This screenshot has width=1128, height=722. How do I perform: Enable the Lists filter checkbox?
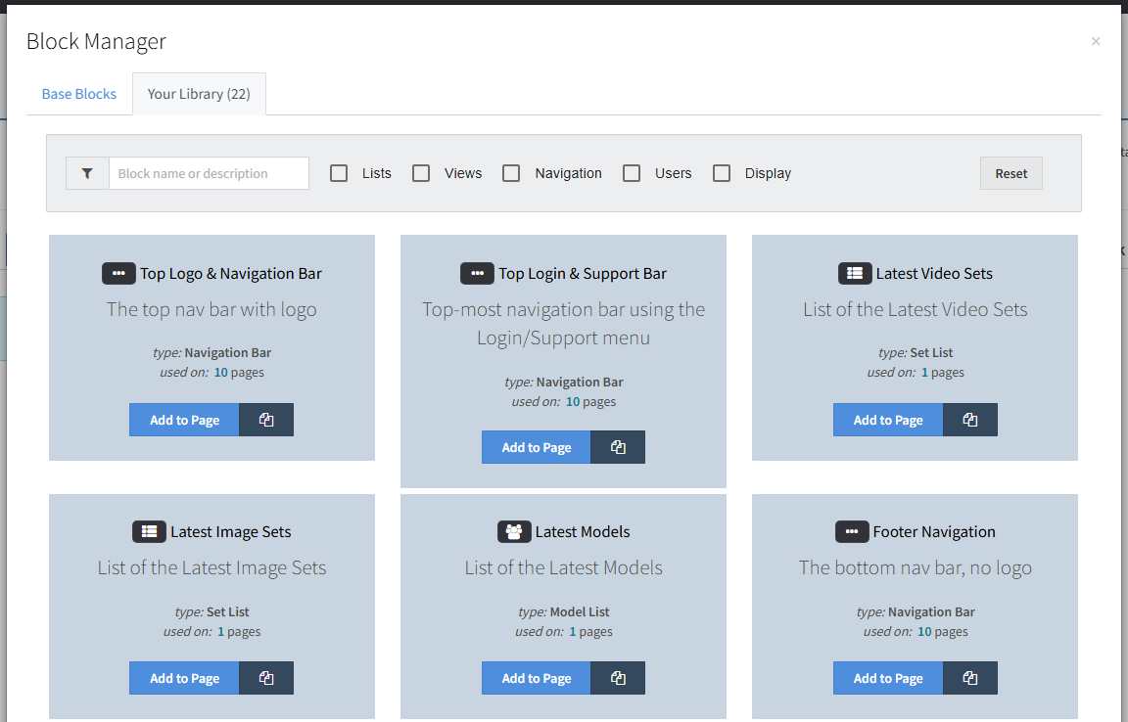click(339, 173)
